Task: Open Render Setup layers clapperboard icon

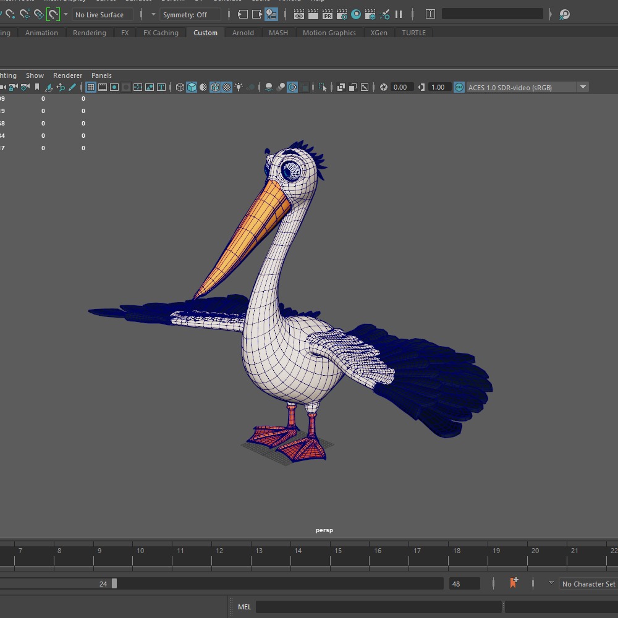Action: [x=370, y=15]
